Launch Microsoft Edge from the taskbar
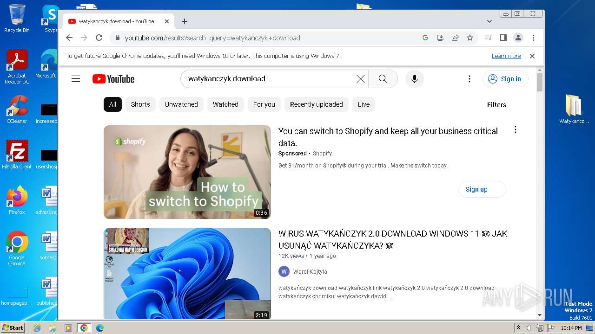Screen dimensions: 595x334 [x=100, y=328]
